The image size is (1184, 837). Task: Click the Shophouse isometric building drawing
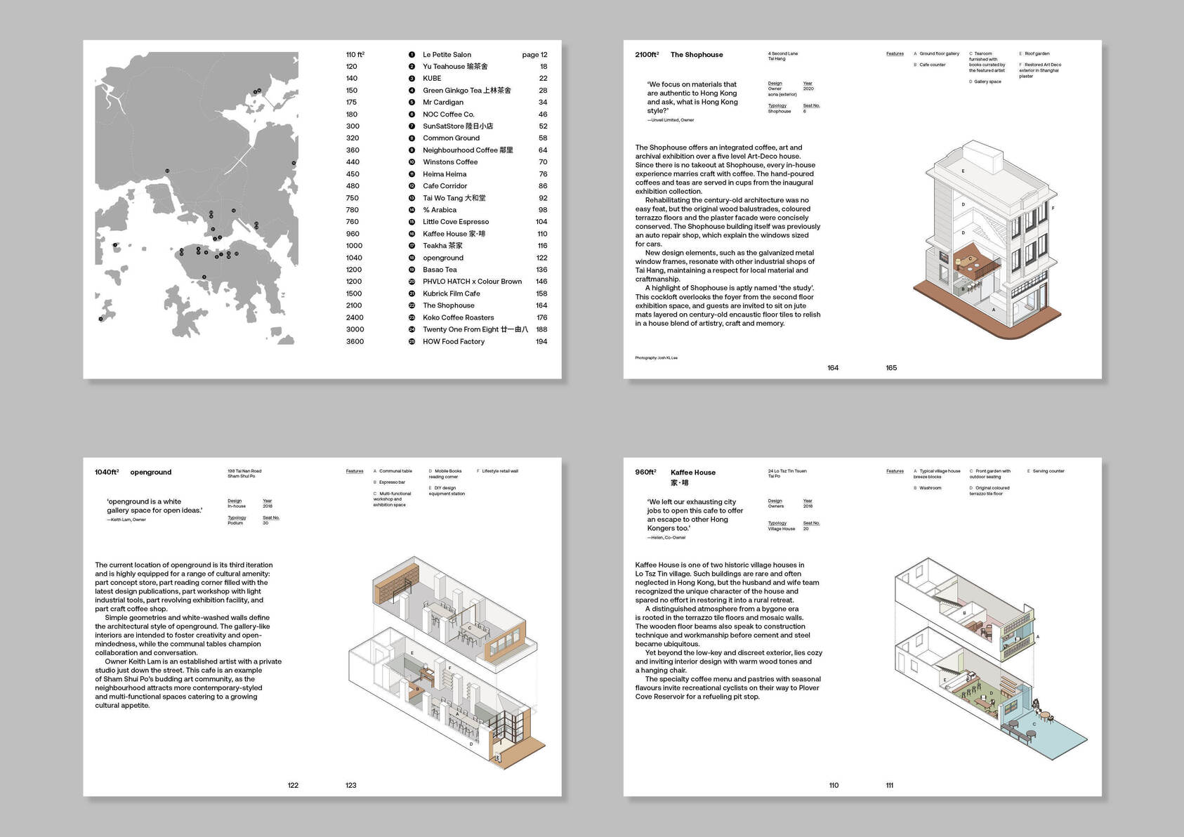(x=986, y=240)
